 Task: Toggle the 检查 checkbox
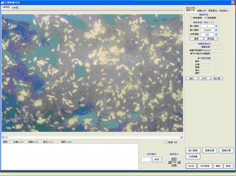click(166, 142)
